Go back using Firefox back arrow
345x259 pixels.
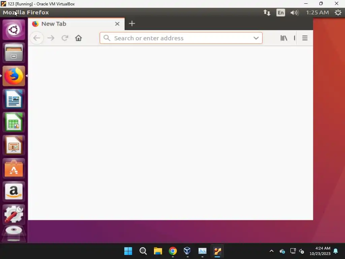(x=37, y=38)
